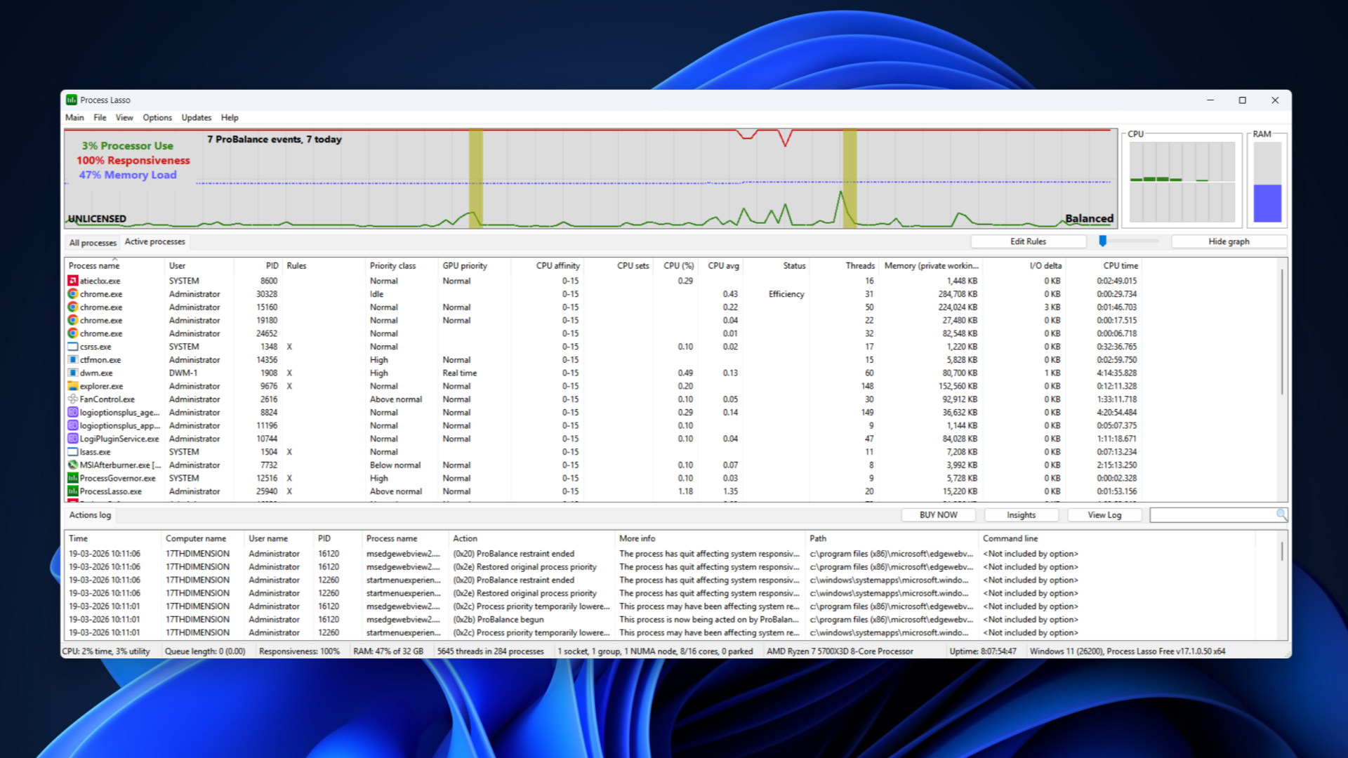Switch to the All processes tab
The width and height of the screenshot is (1348, 758).
point(93,243)
